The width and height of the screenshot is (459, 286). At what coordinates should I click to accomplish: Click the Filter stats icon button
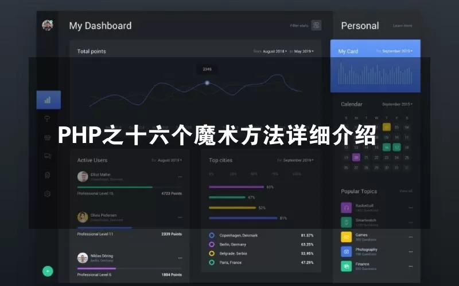[316, 25]
